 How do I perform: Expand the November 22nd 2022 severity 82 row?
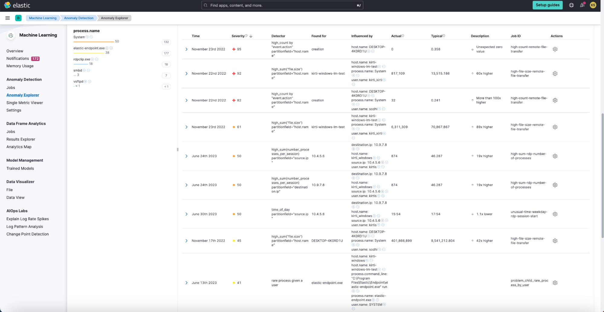coord(186,100)
